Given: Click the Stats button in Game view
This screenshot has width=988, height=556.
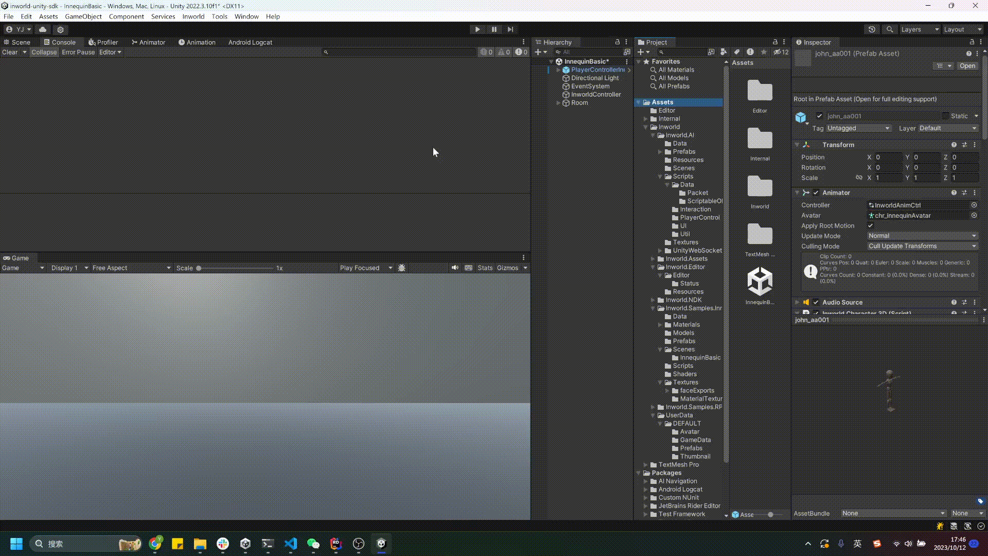Looking at the screenshot, I should point(485,268).
